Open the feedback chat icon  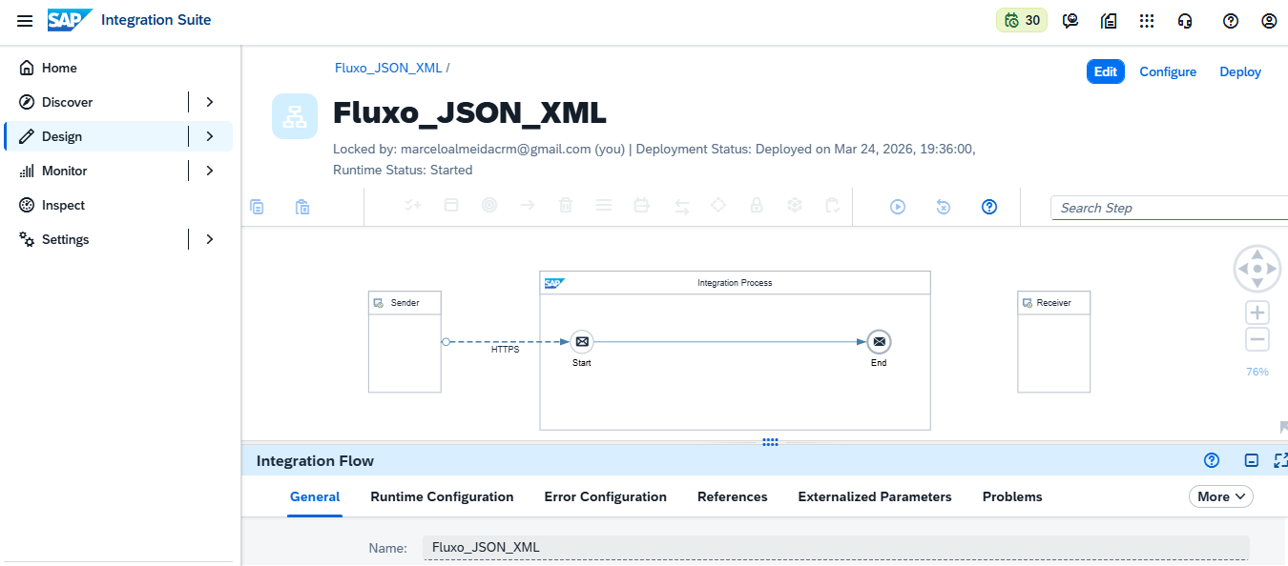[x=1071, y=21]
